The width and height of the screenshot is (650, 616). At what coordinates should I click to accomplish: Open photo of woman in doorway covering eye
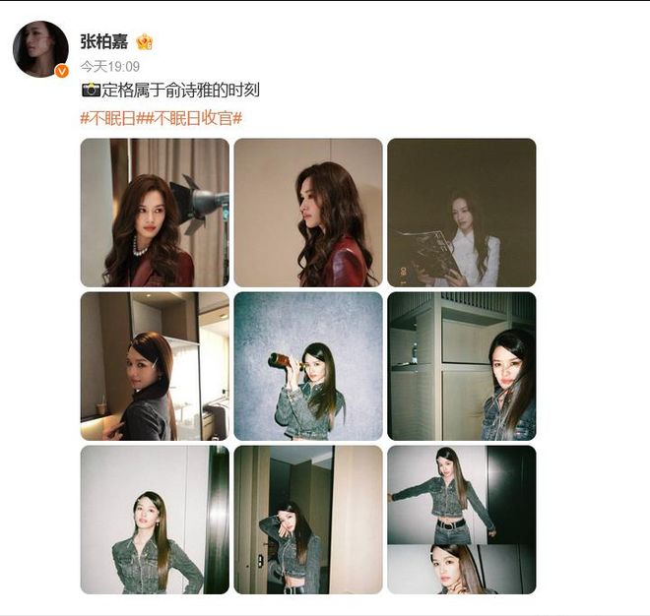click(x=308, y=520)
